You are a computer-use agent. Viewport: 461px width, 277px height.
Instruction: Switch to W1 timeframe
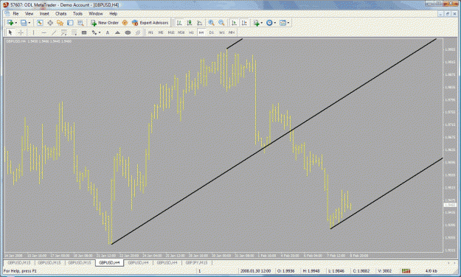tap(222, 32)
